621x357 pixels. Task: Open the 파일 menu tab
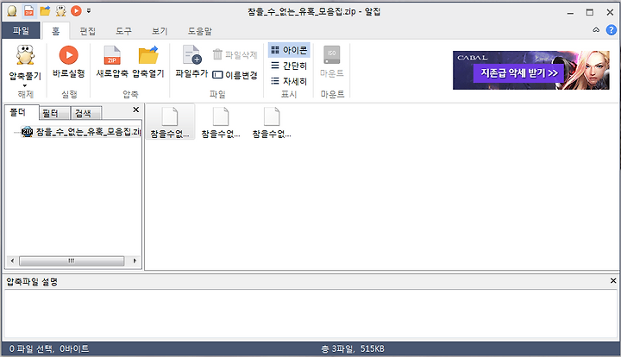21,30
